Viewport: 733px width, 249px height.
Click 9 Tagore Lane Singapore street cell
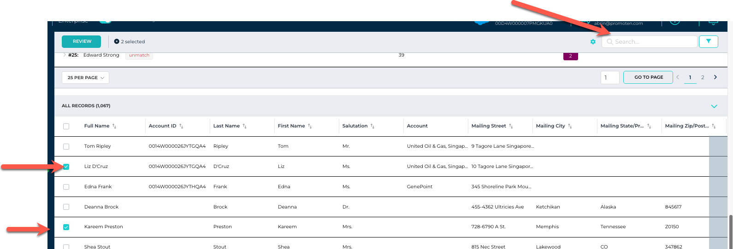tap(502, 146)
